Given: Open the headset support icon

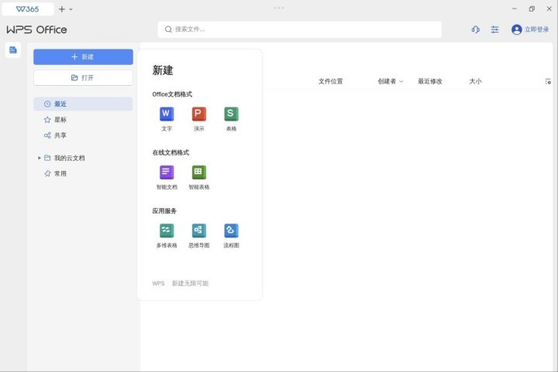Looking at the screenshot, I should pyautogui.click(x=475, y=29).
